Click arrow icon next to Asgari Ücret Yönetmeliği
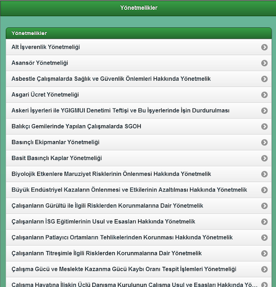Image resolution: width=276 pixels, height=287 pixels. pos(264,95)
